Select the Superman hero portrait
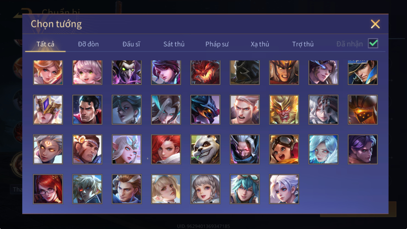Viewport: 407px width, 229px height. [87, 110]
